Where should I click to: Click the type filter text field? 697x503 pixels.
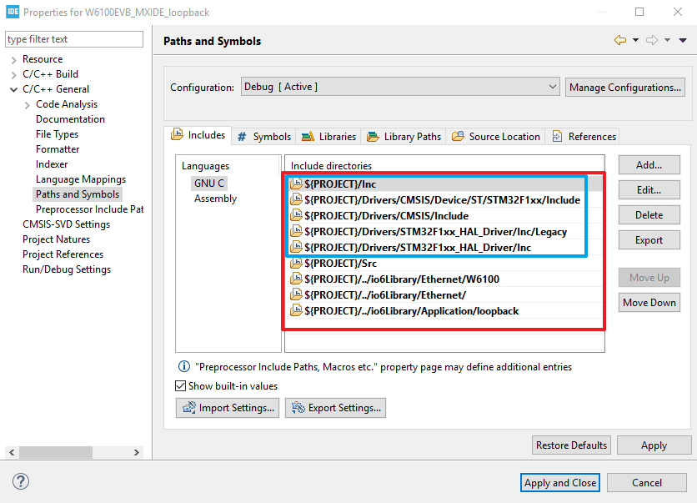[x=74, y=39]
